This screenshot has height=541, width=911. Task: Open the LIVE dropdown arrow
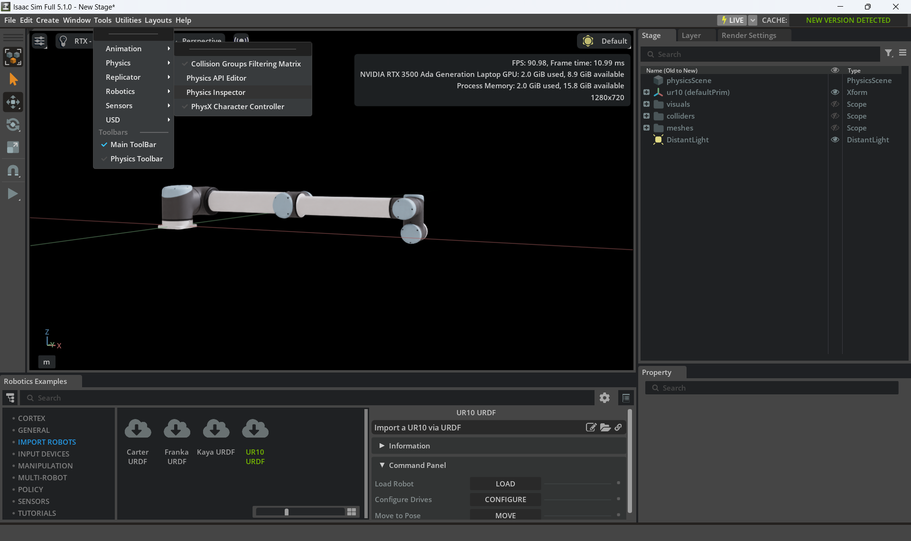pos(753,20)
